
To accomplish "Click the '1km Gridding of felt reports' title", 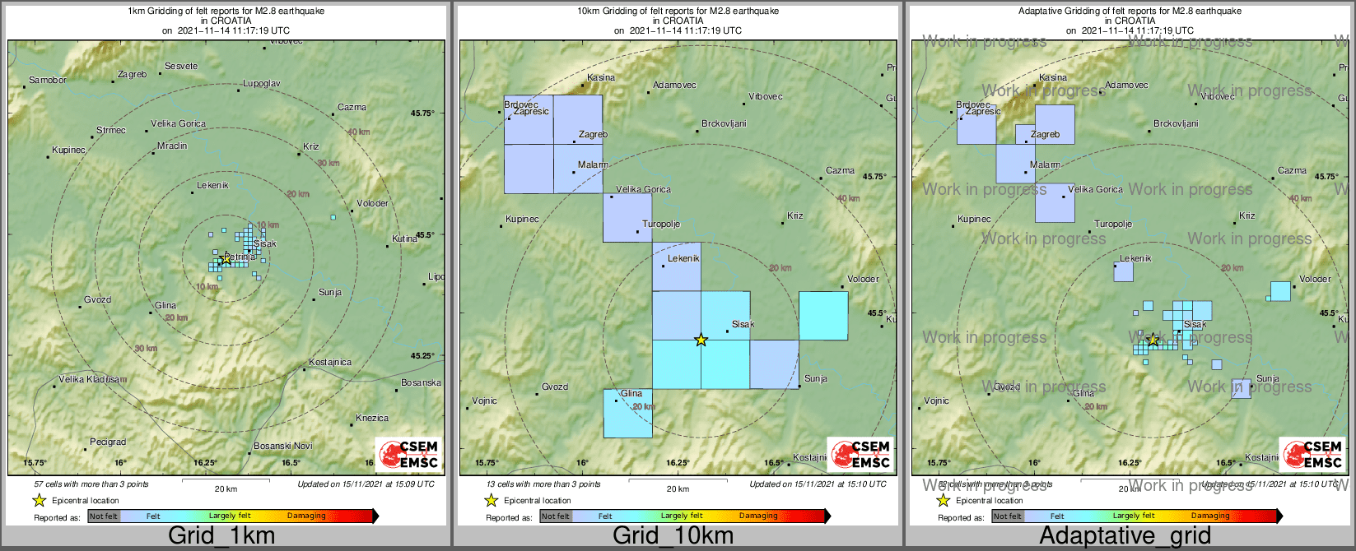I will point(226,12).
